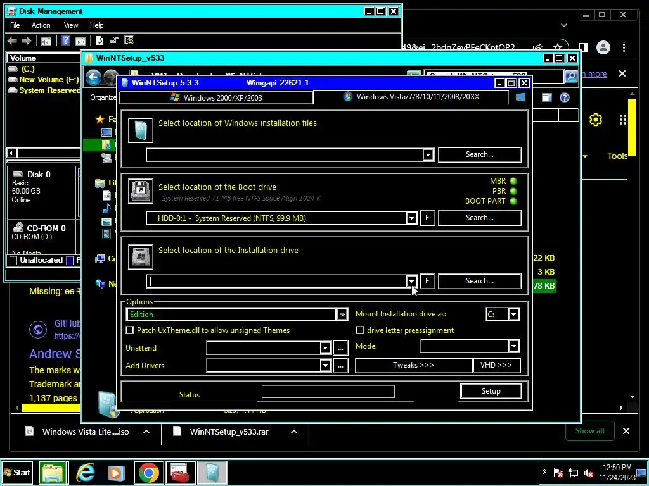
Task: Click the Boot drive floppy icon
Action: (141, 191)
